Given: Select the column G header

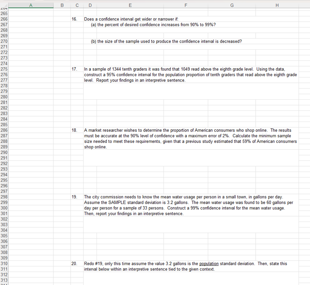Looking at the screenshot, I should (232, 5).
